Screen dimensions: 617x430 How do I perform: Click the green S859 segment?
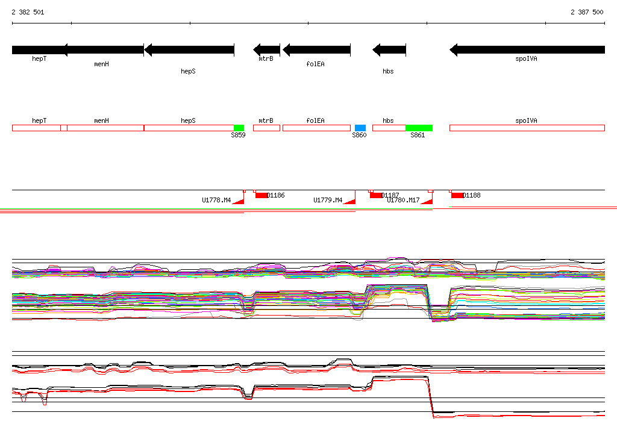tap(239, 128)
